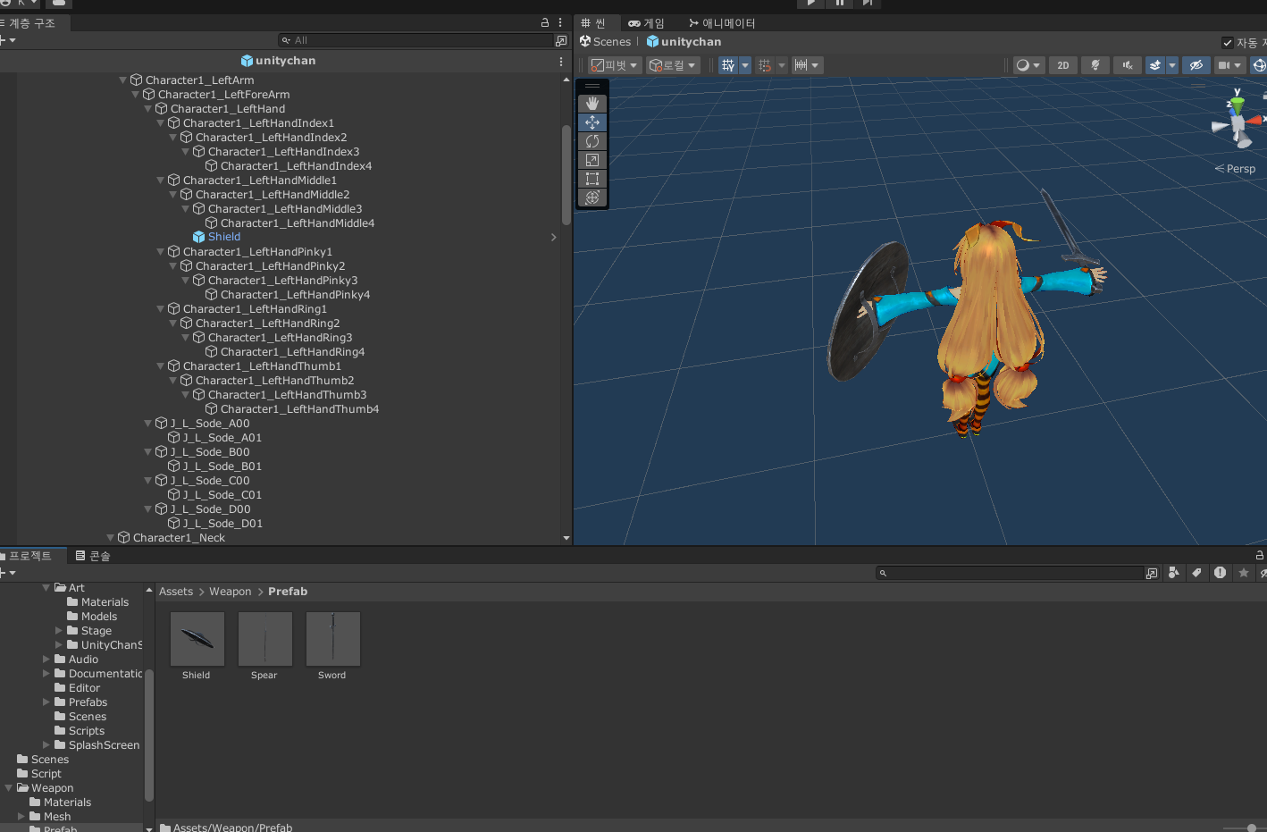Collapse Character1_LeftHandPinky1 node

(161, 252)
